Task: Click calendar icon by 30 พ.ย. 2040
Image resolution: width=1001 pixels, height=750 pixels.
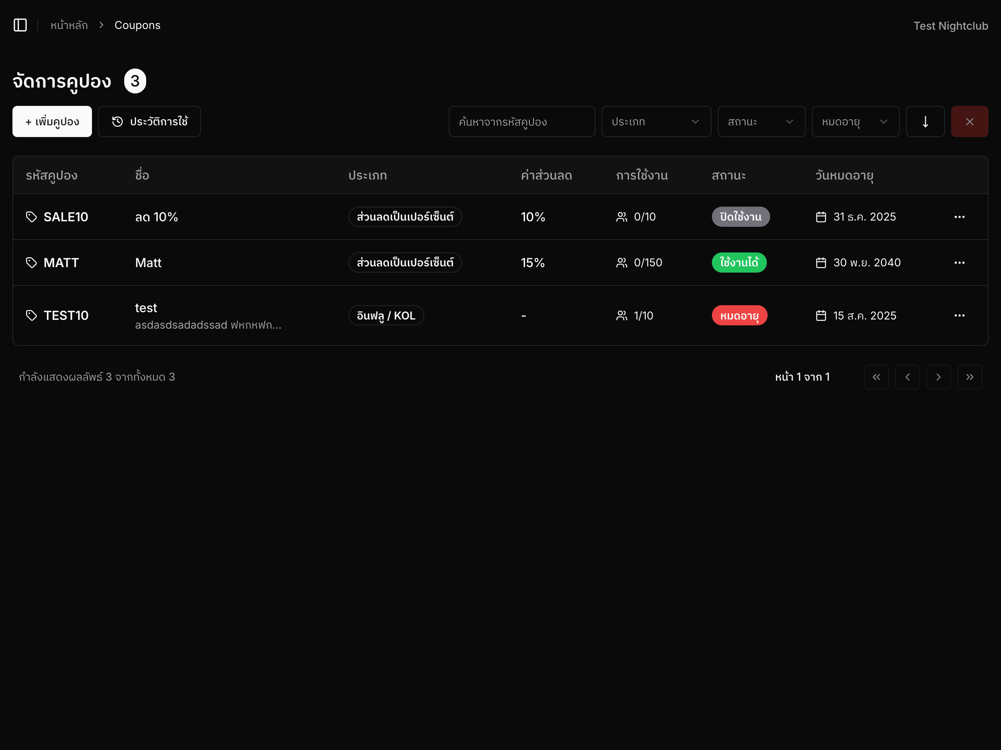Action: click(x=821, y=263)
